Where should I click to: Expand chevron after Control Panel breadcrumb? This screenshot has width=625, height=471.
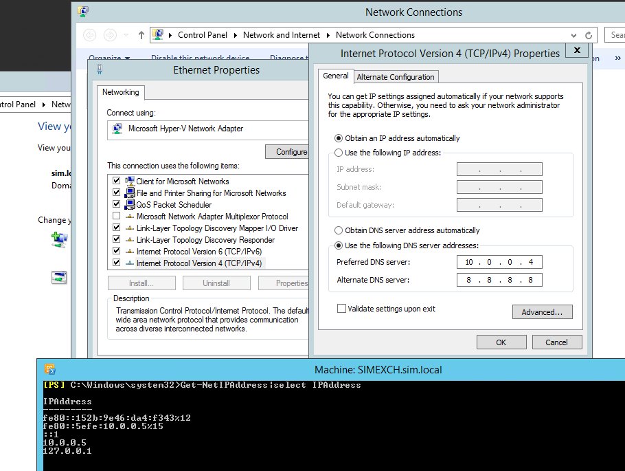[x=235, y=35]
